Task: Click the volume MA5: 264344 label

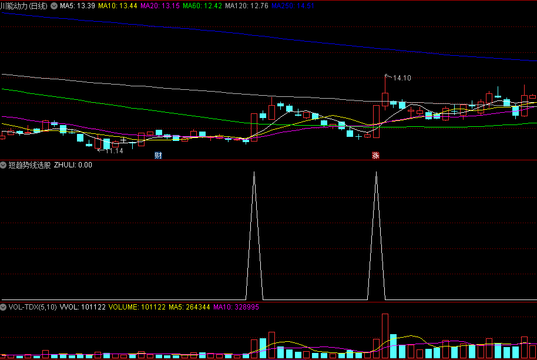Action: 189,307
